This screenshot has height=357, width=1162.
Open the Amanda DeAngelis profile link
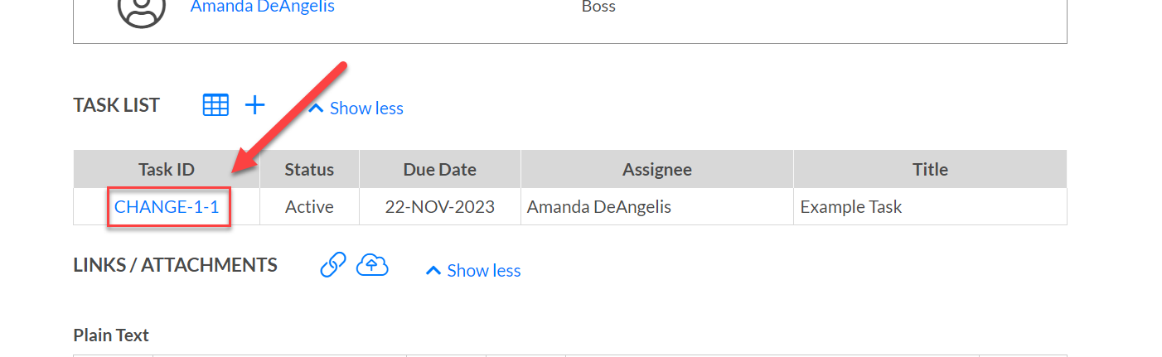pos(263,7)
